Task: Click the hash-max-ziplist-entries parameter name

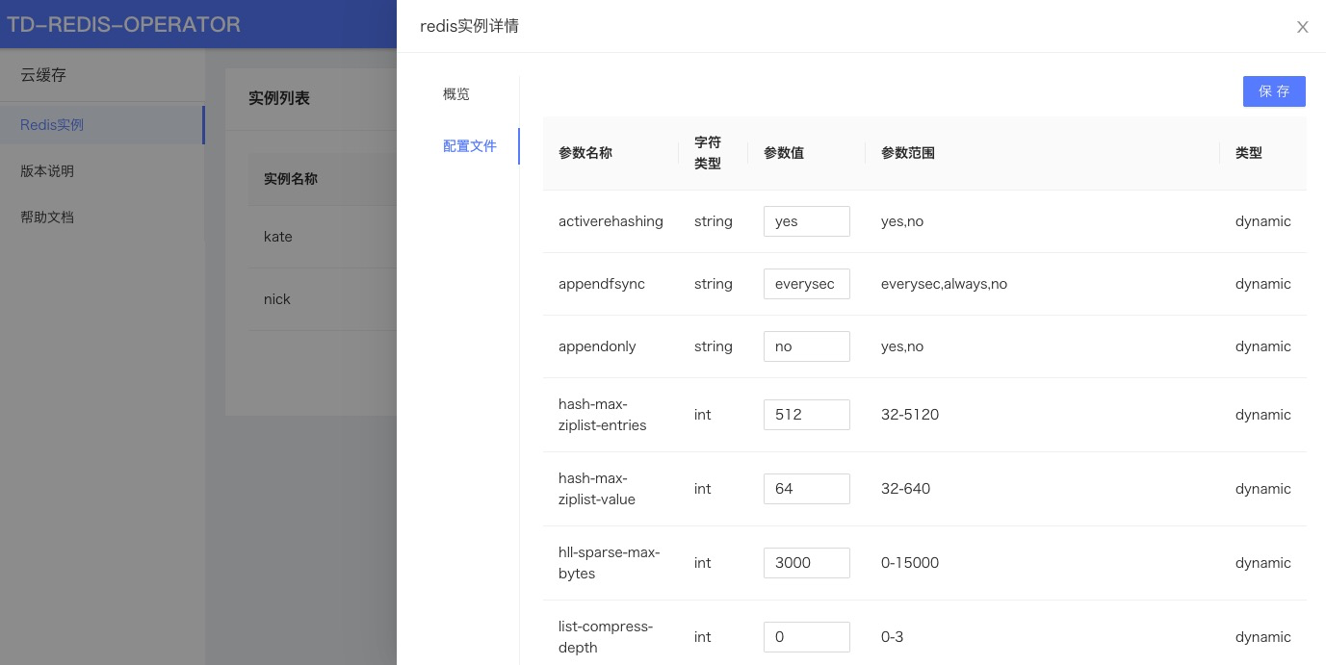Action: tap(603, 415)
